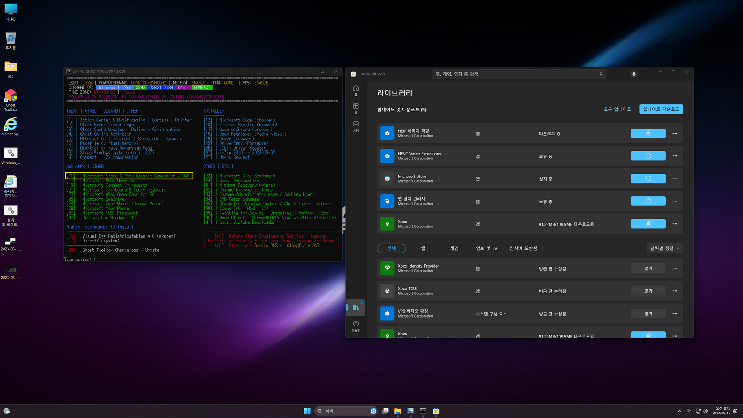Click option [10] Microsoft Store & Xbox Console Companion
This screenshot has height=418, width=743.
[129, 176]
